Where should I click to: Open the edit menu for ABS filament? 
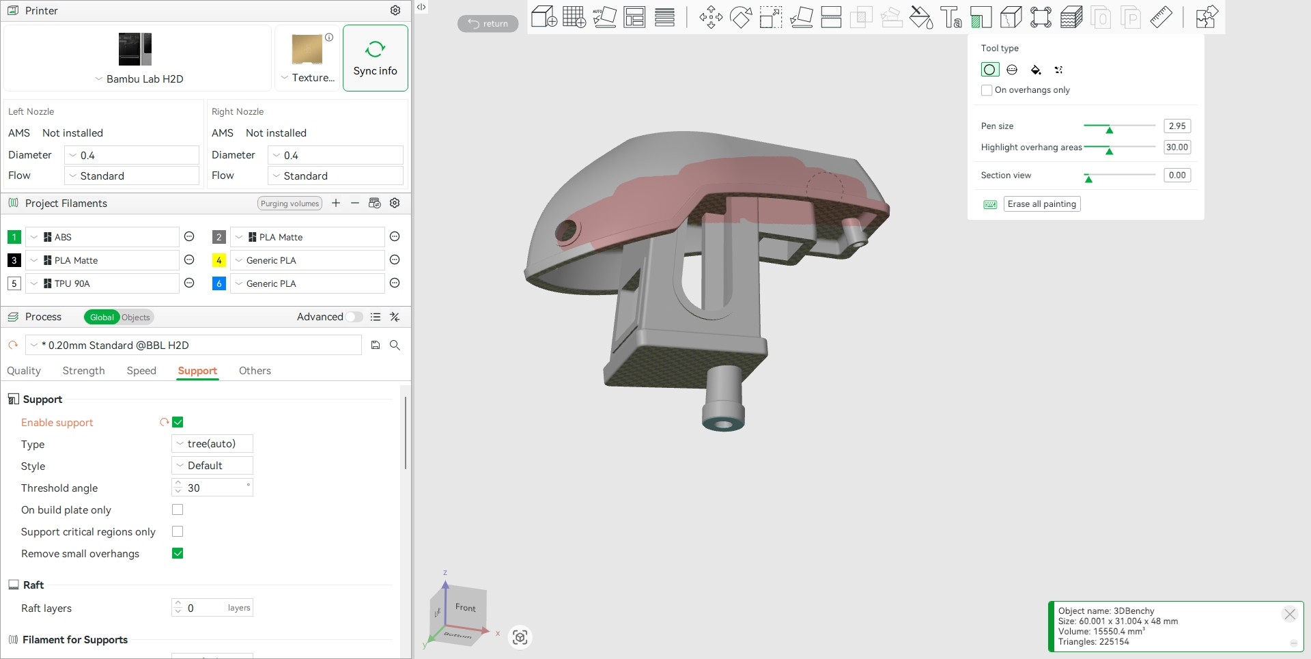190,237
